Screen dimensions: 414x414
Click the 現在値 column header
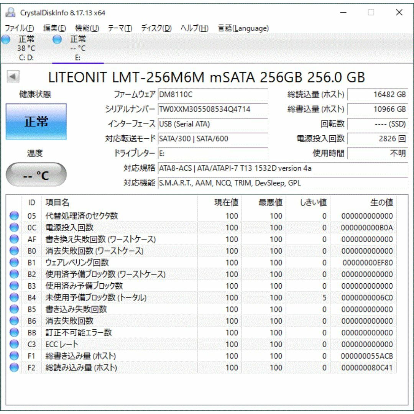(219, 202)
